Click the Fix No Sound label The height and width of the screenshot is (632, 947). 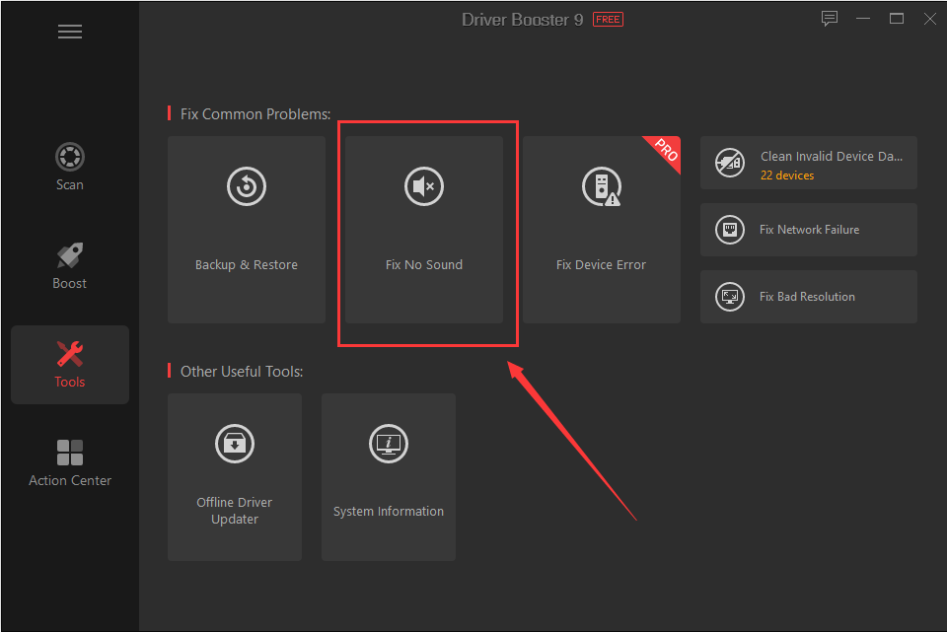click(x=424, y=264)
